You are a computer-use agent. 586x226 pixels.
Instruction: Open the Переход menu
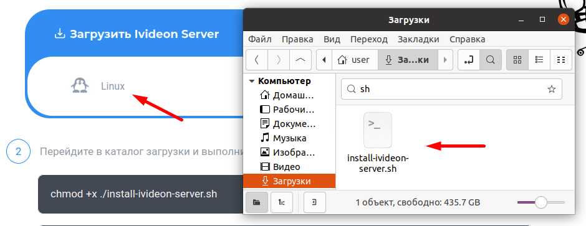pyautogui.click(x=369, y=39)
